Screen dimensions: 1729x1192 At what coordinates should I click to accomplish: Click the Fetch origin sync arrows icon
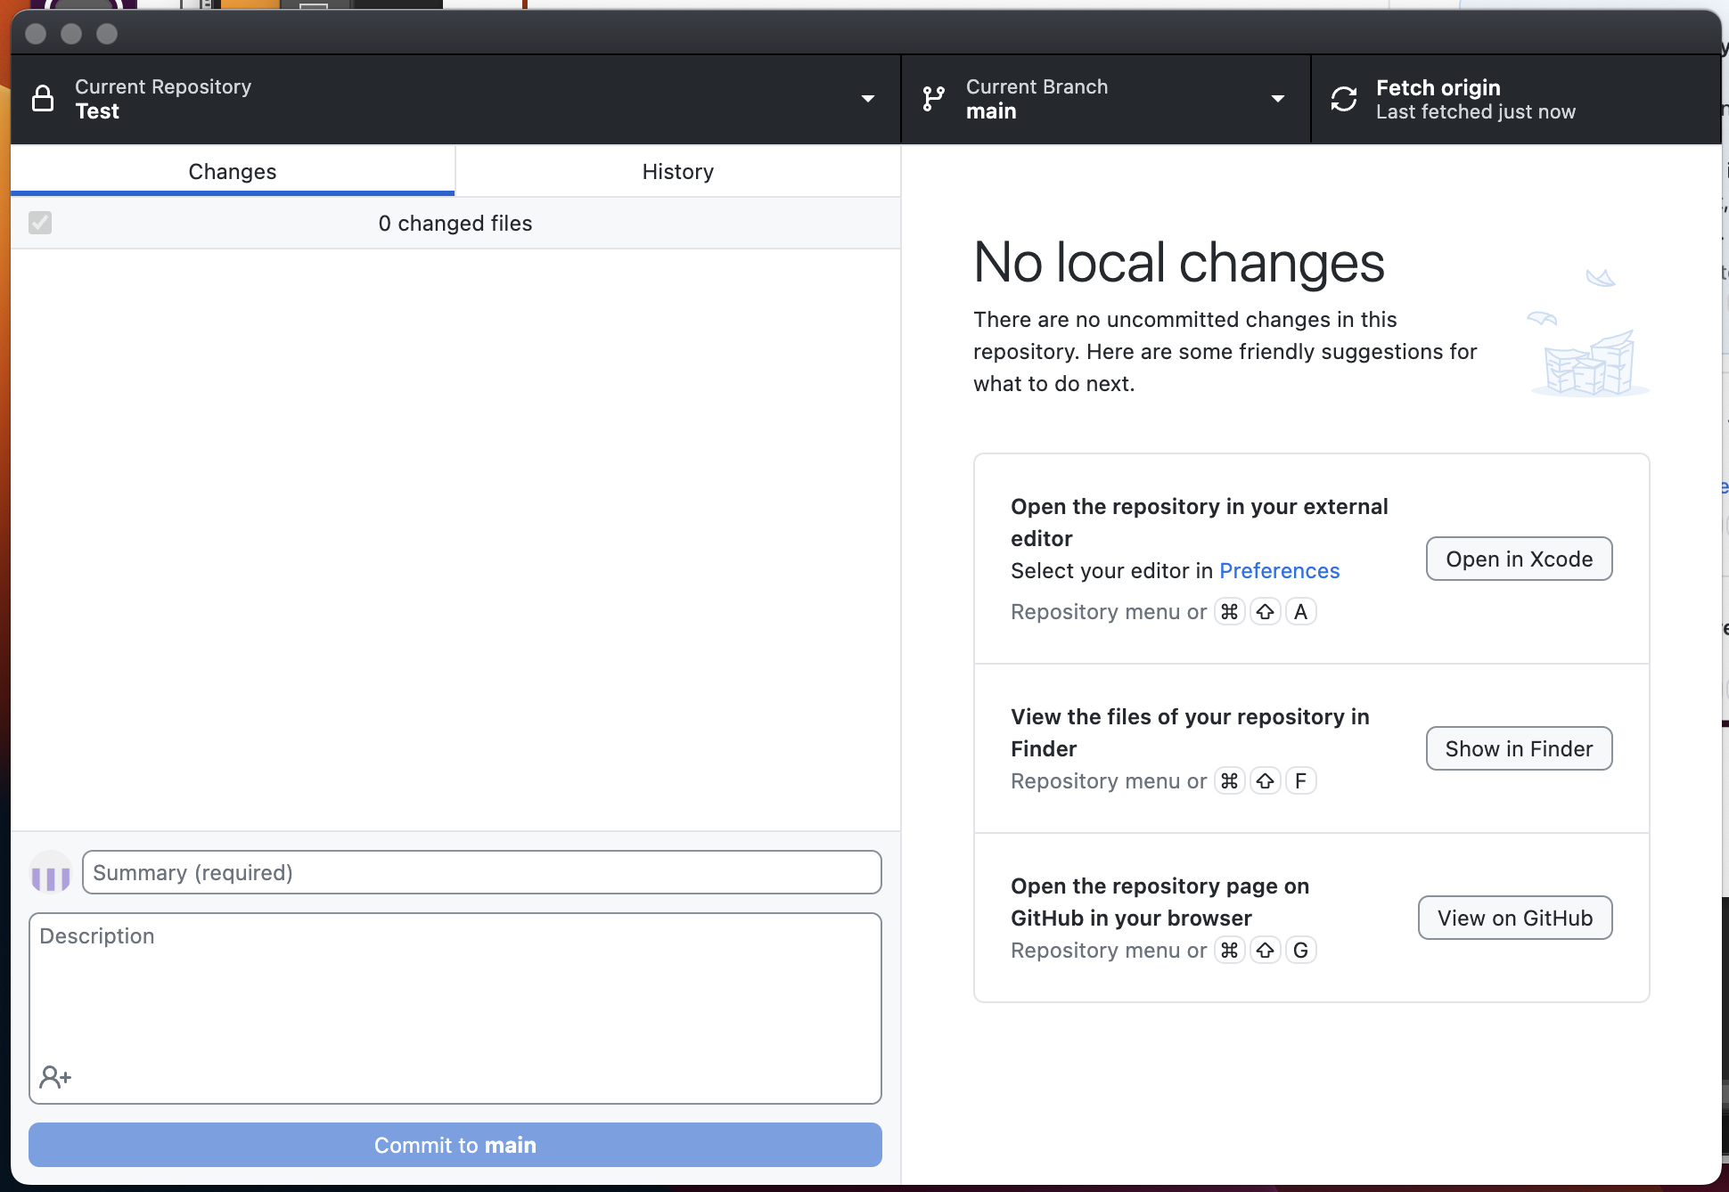coord(1343,98)
